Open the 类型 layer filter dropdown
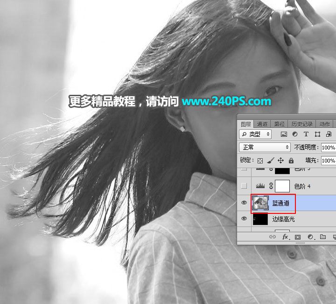336x304 pixels. (255, 134)
